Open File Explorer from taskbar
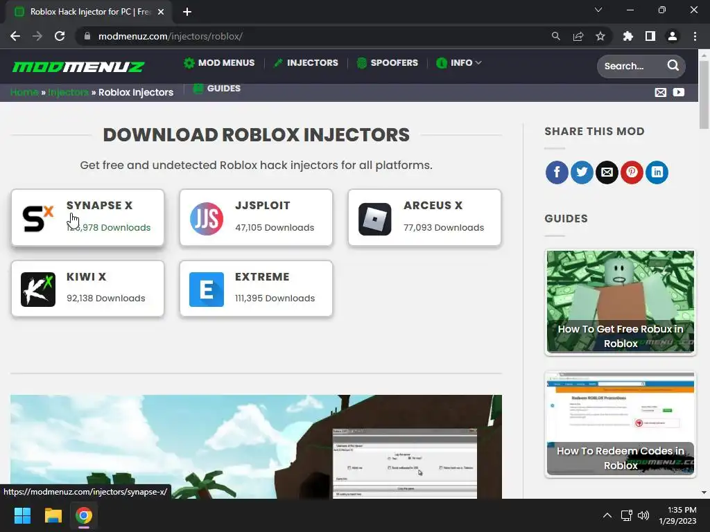710x532 pixels. (53, 515)
